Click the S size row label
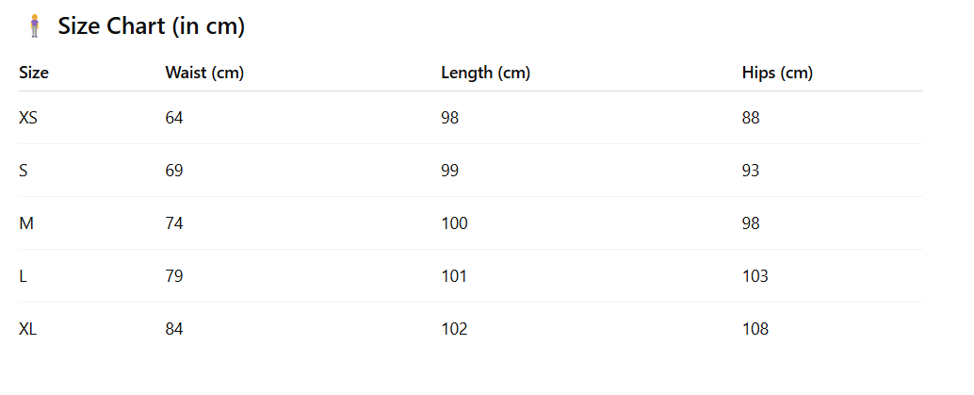Viewport: 974px width, 395px height. (x=24, y=171)
